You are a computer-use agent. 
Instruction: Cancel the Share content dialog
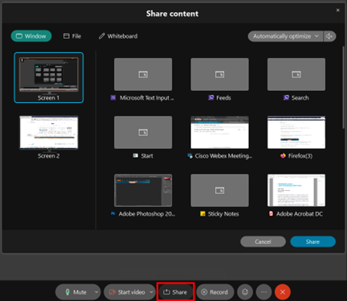coord(263,241)
